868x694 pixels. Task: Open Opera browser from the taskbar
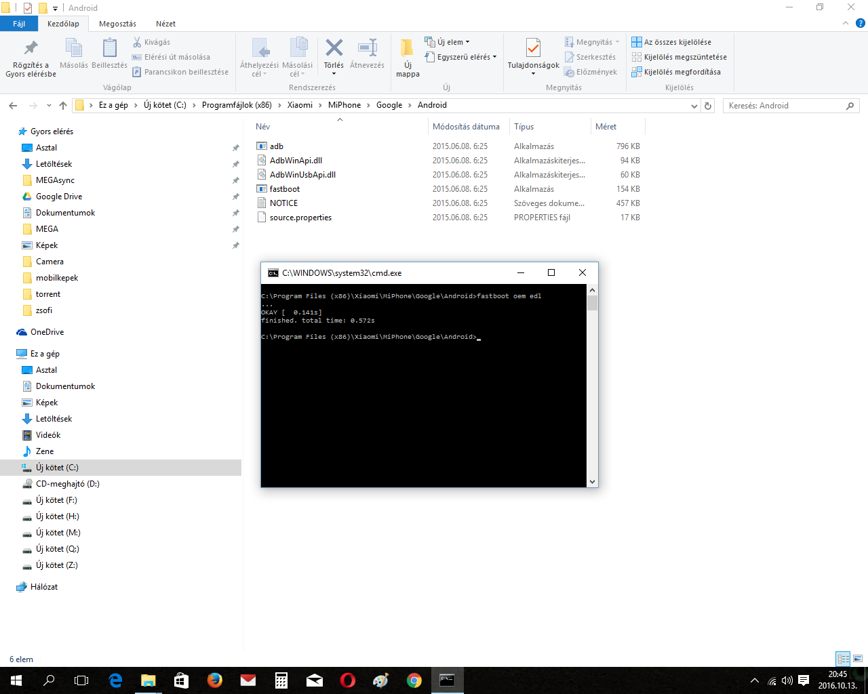click(348, 680)
